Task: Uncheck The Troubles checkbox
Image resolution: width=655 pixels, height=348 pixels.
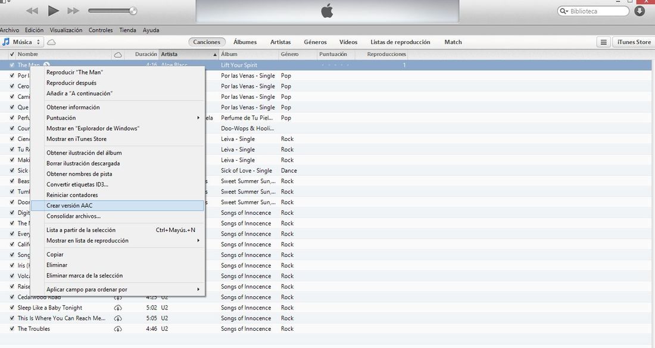Action: point(12,329)
